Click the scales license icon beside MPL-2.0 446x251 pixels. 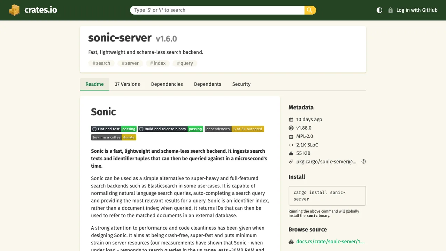[291, 136]
